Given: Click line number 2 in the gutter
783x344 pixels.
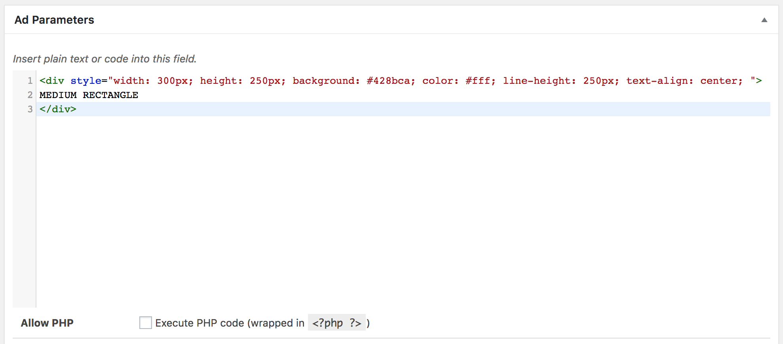Looking at the screenshot, I should point(30,95).
